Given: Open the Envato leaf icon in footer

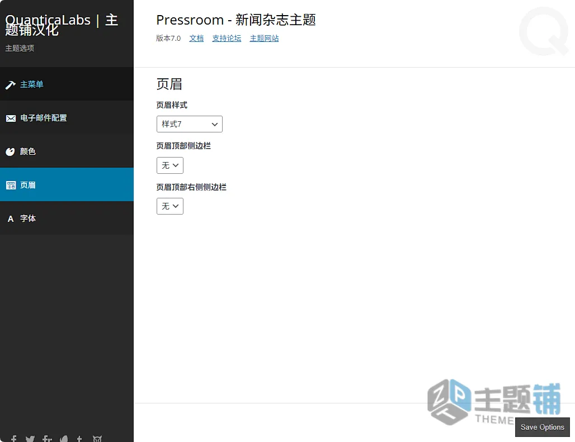Looking at the screenshot, I should (x=64, y=439).
